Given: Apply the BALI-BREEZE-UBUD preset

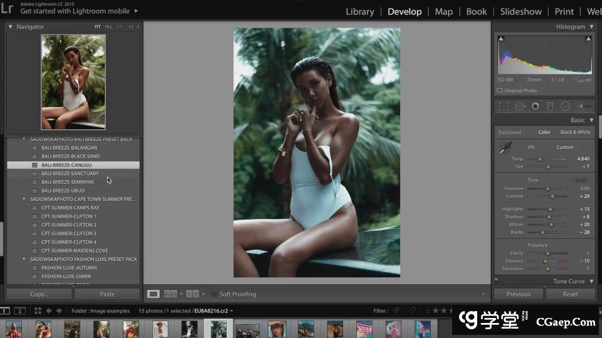Looking at the screenshot, I should [x=63, y=190].
